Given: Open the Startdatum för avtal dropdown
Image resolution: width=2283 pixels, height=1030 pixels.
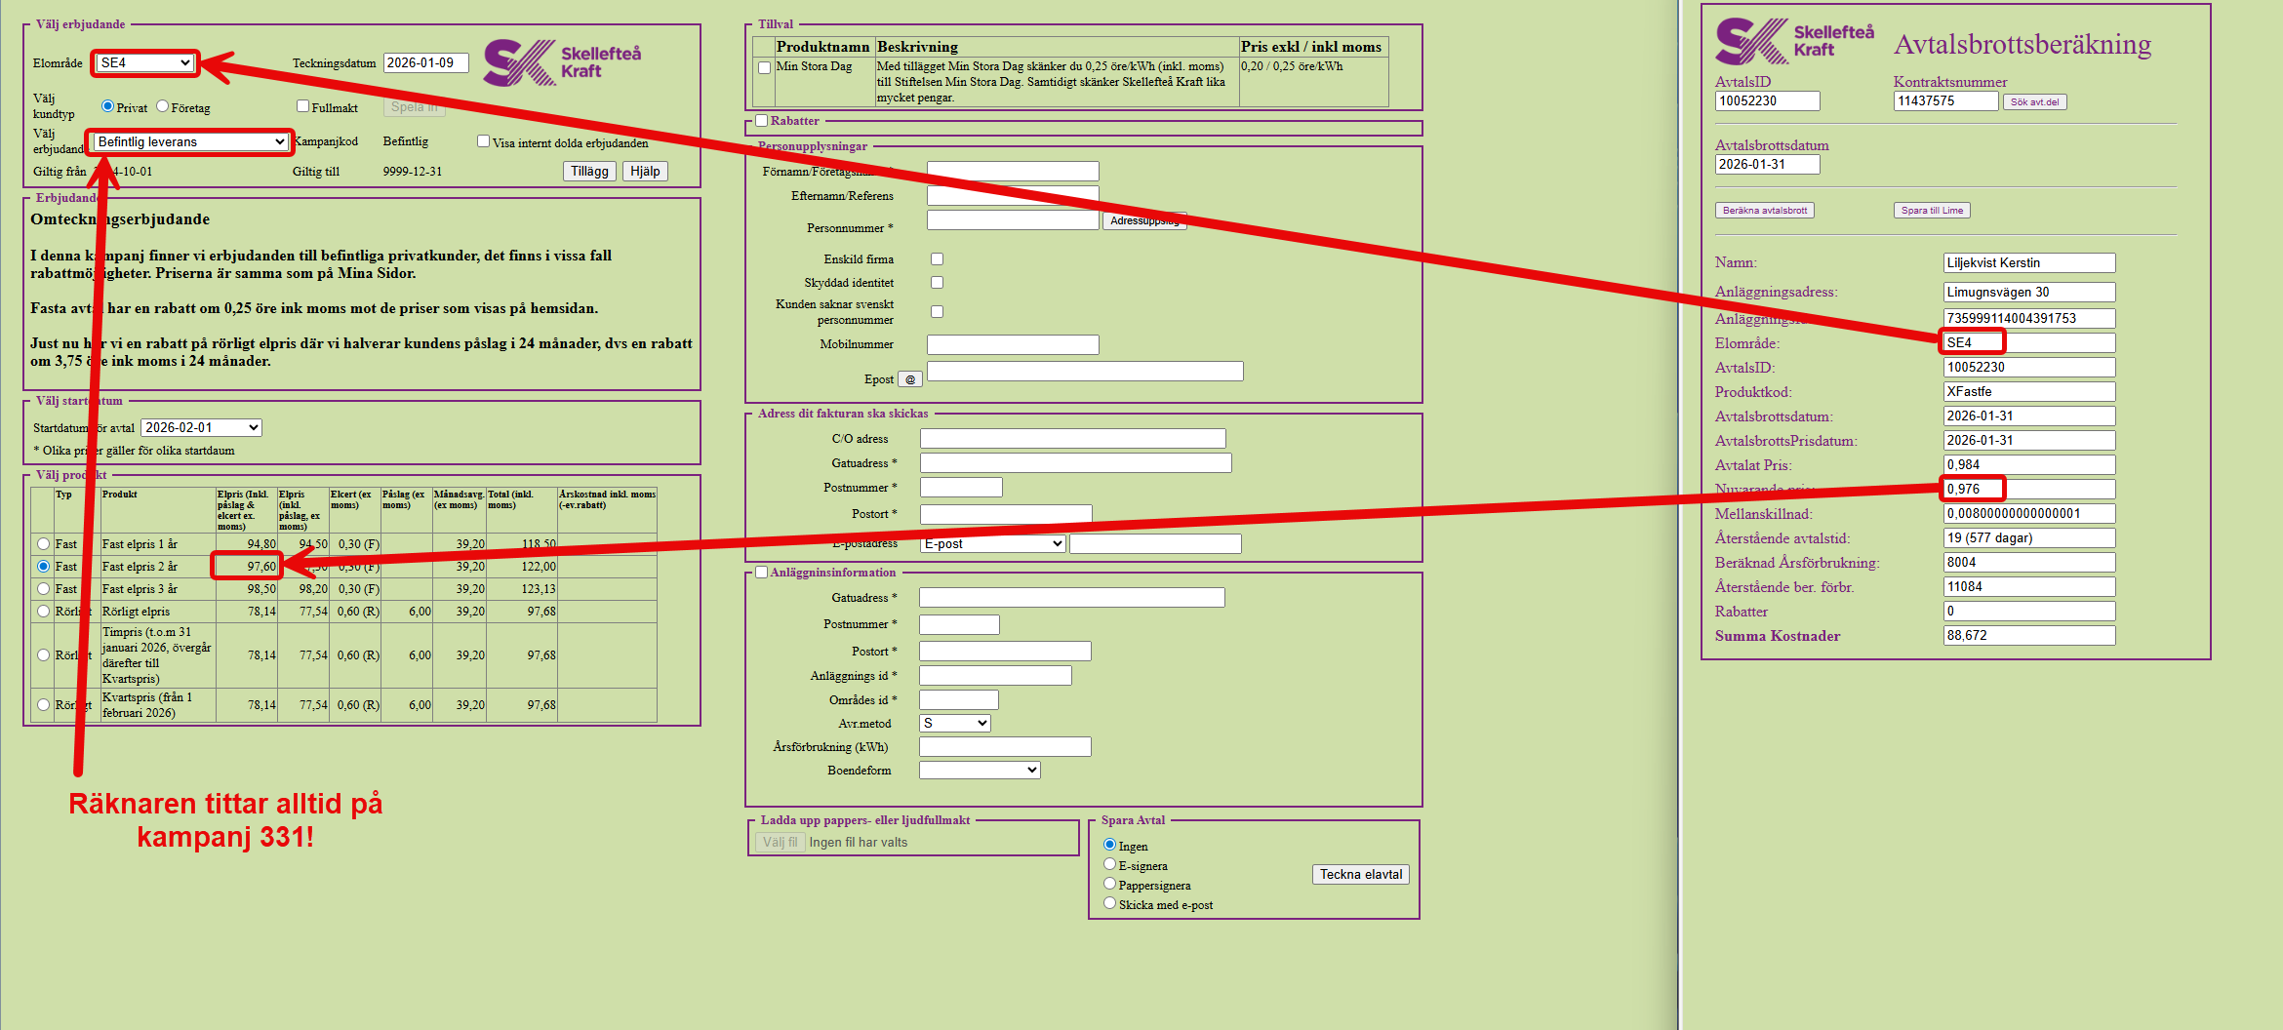Looking at the screenshot, I should 202,428.
